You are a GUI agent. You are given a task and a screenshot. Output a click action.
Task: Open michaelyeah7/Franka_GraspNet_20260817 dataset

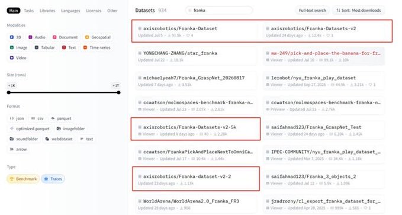coord(195,81)
